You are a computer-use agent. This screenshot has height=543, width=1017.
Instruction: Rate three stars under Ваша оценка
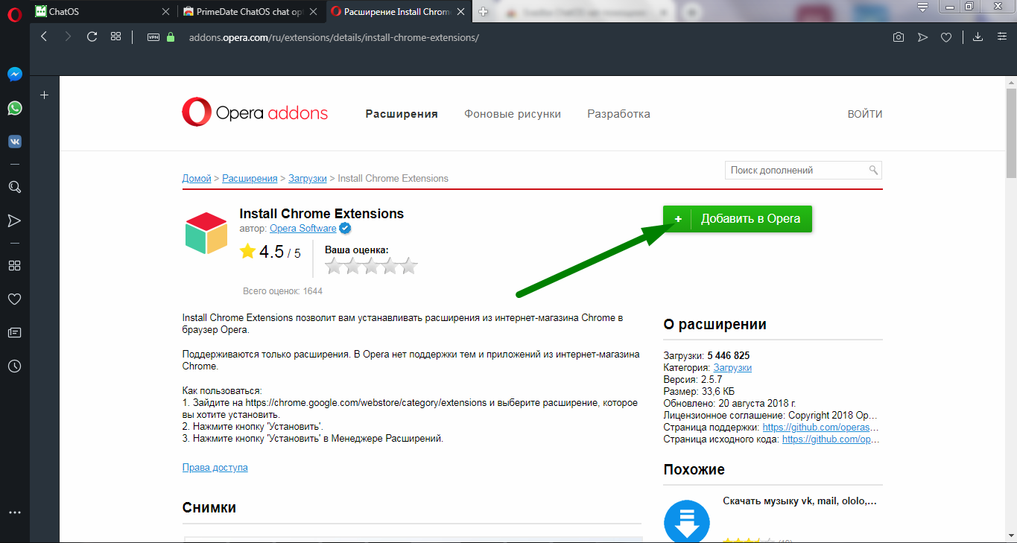pyautogui.click(x=372, y=266)
